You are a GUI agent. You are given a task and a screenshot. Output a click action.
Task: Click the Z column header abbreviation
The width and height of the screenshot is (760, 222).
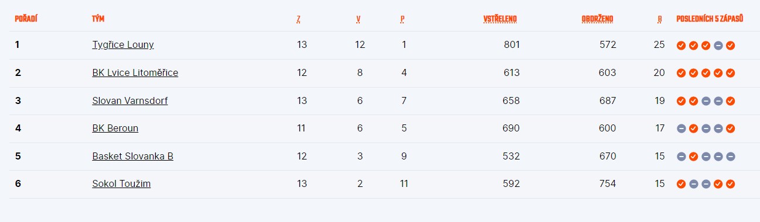point(299,19)
